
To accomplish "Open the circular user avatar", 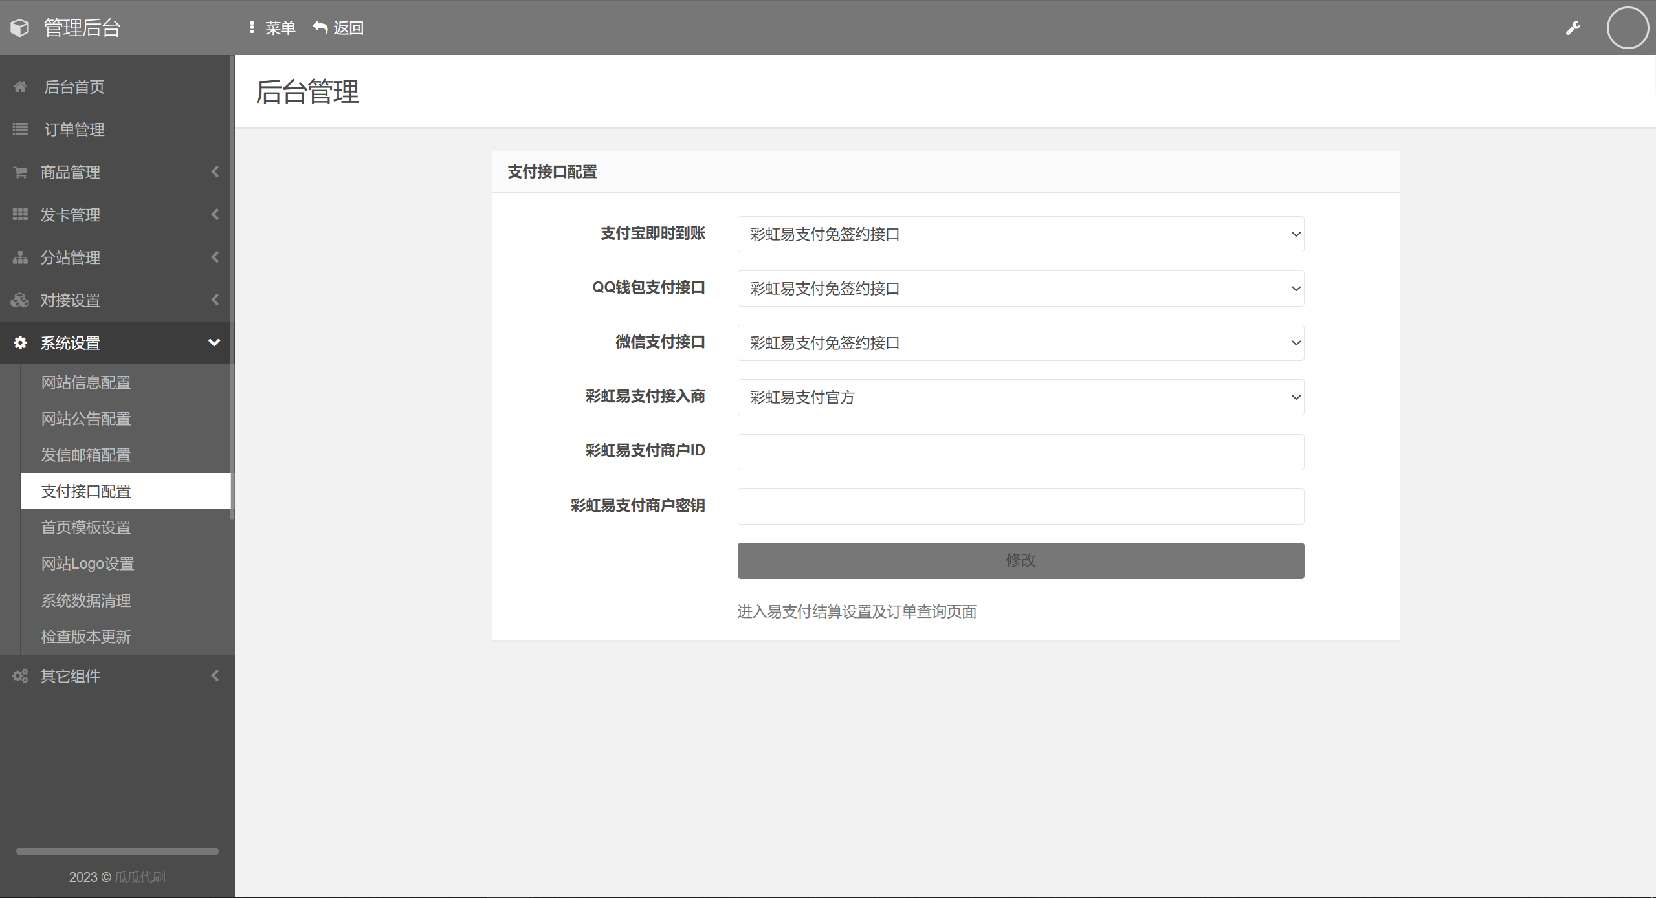I will tap(1627, 28).
